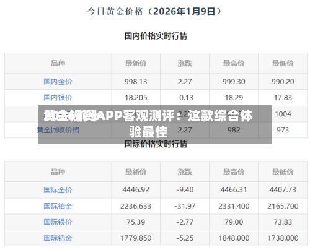
Task: Select the 最高价 header in the domestic table
Action: coord(234,63)
